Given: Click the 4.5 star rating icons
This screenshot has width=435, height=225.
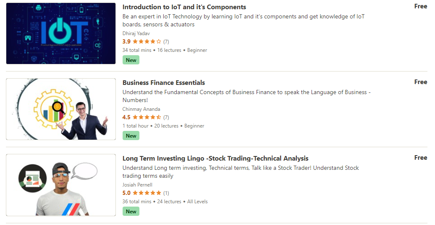Looking at the screenshot, I should point(147,117).
